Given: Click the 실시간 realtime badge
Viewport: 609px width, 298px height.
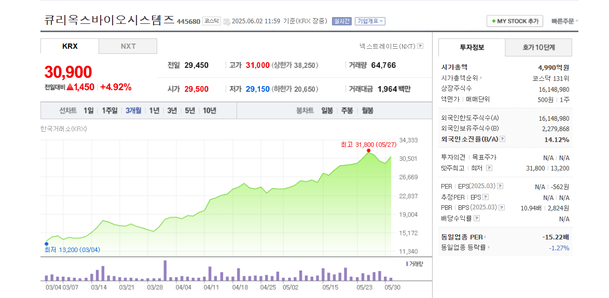Looking at the screenshot, I should point(342,21).
